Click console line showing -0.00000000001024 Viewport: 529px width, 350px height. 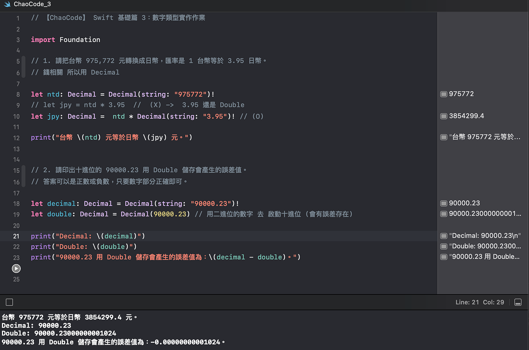113,342
